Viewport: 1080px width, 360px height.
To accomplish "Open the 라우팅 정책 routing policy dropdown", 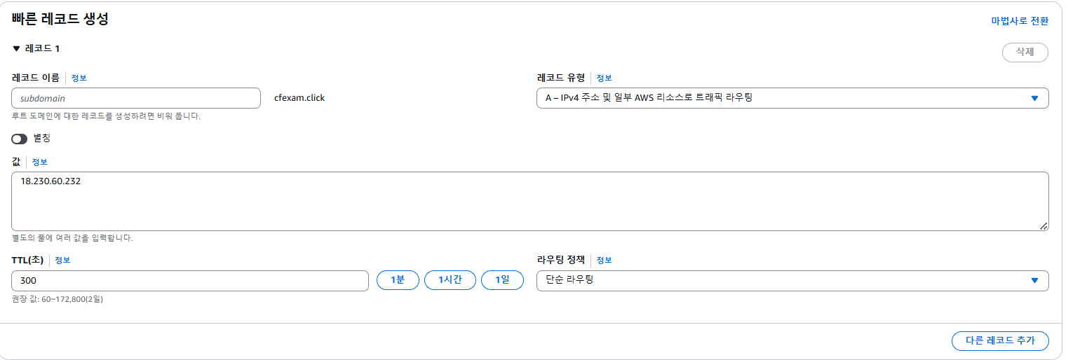I will tap(792, 281).
